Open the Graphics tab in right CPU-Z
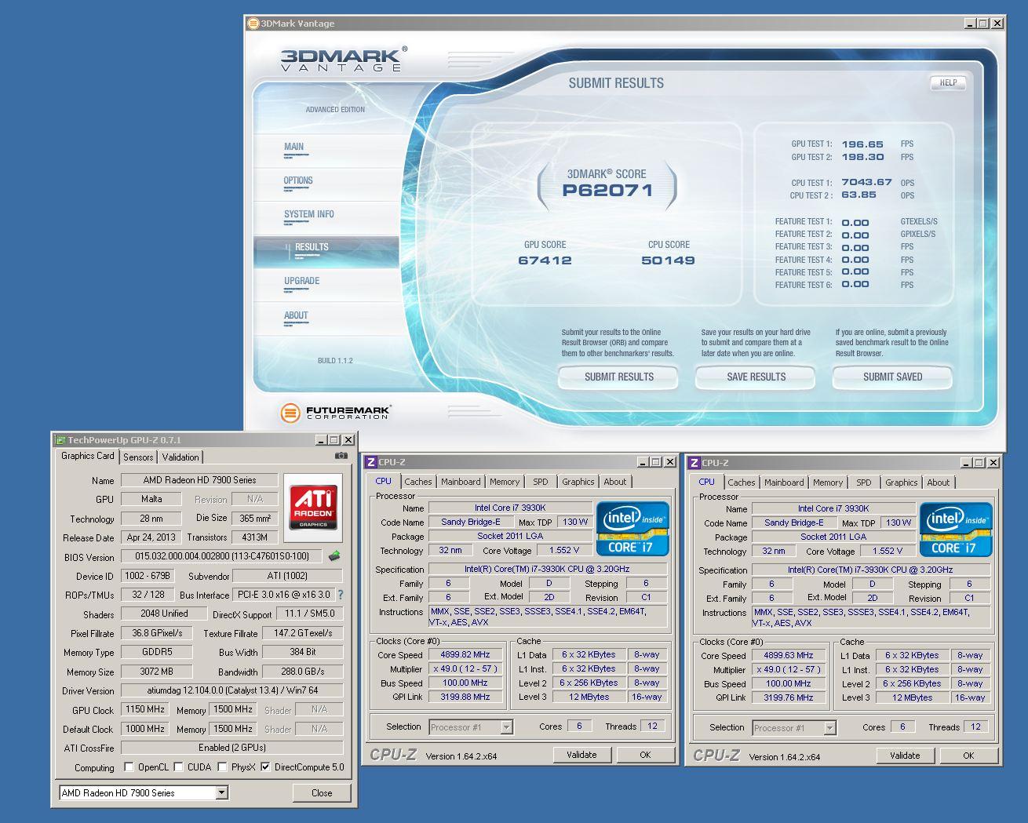This screenshot has height=823, width=1028. point(902,483)
